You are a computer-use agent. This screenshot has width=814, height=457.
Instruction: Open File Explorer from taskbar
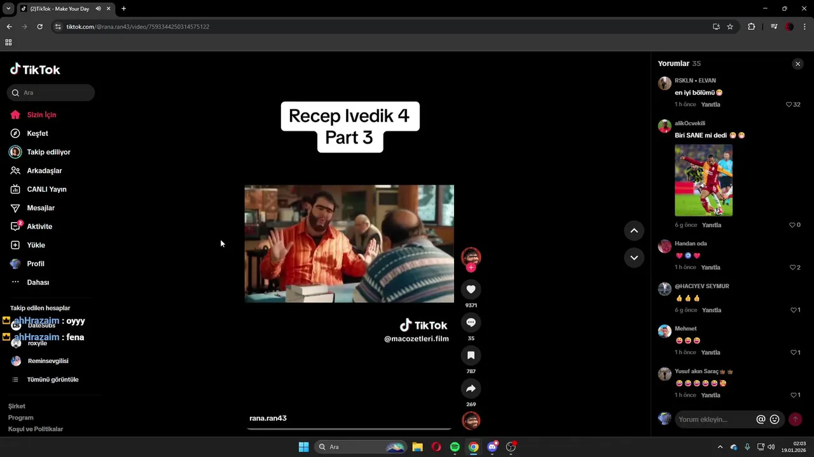(x=417, y=447)
